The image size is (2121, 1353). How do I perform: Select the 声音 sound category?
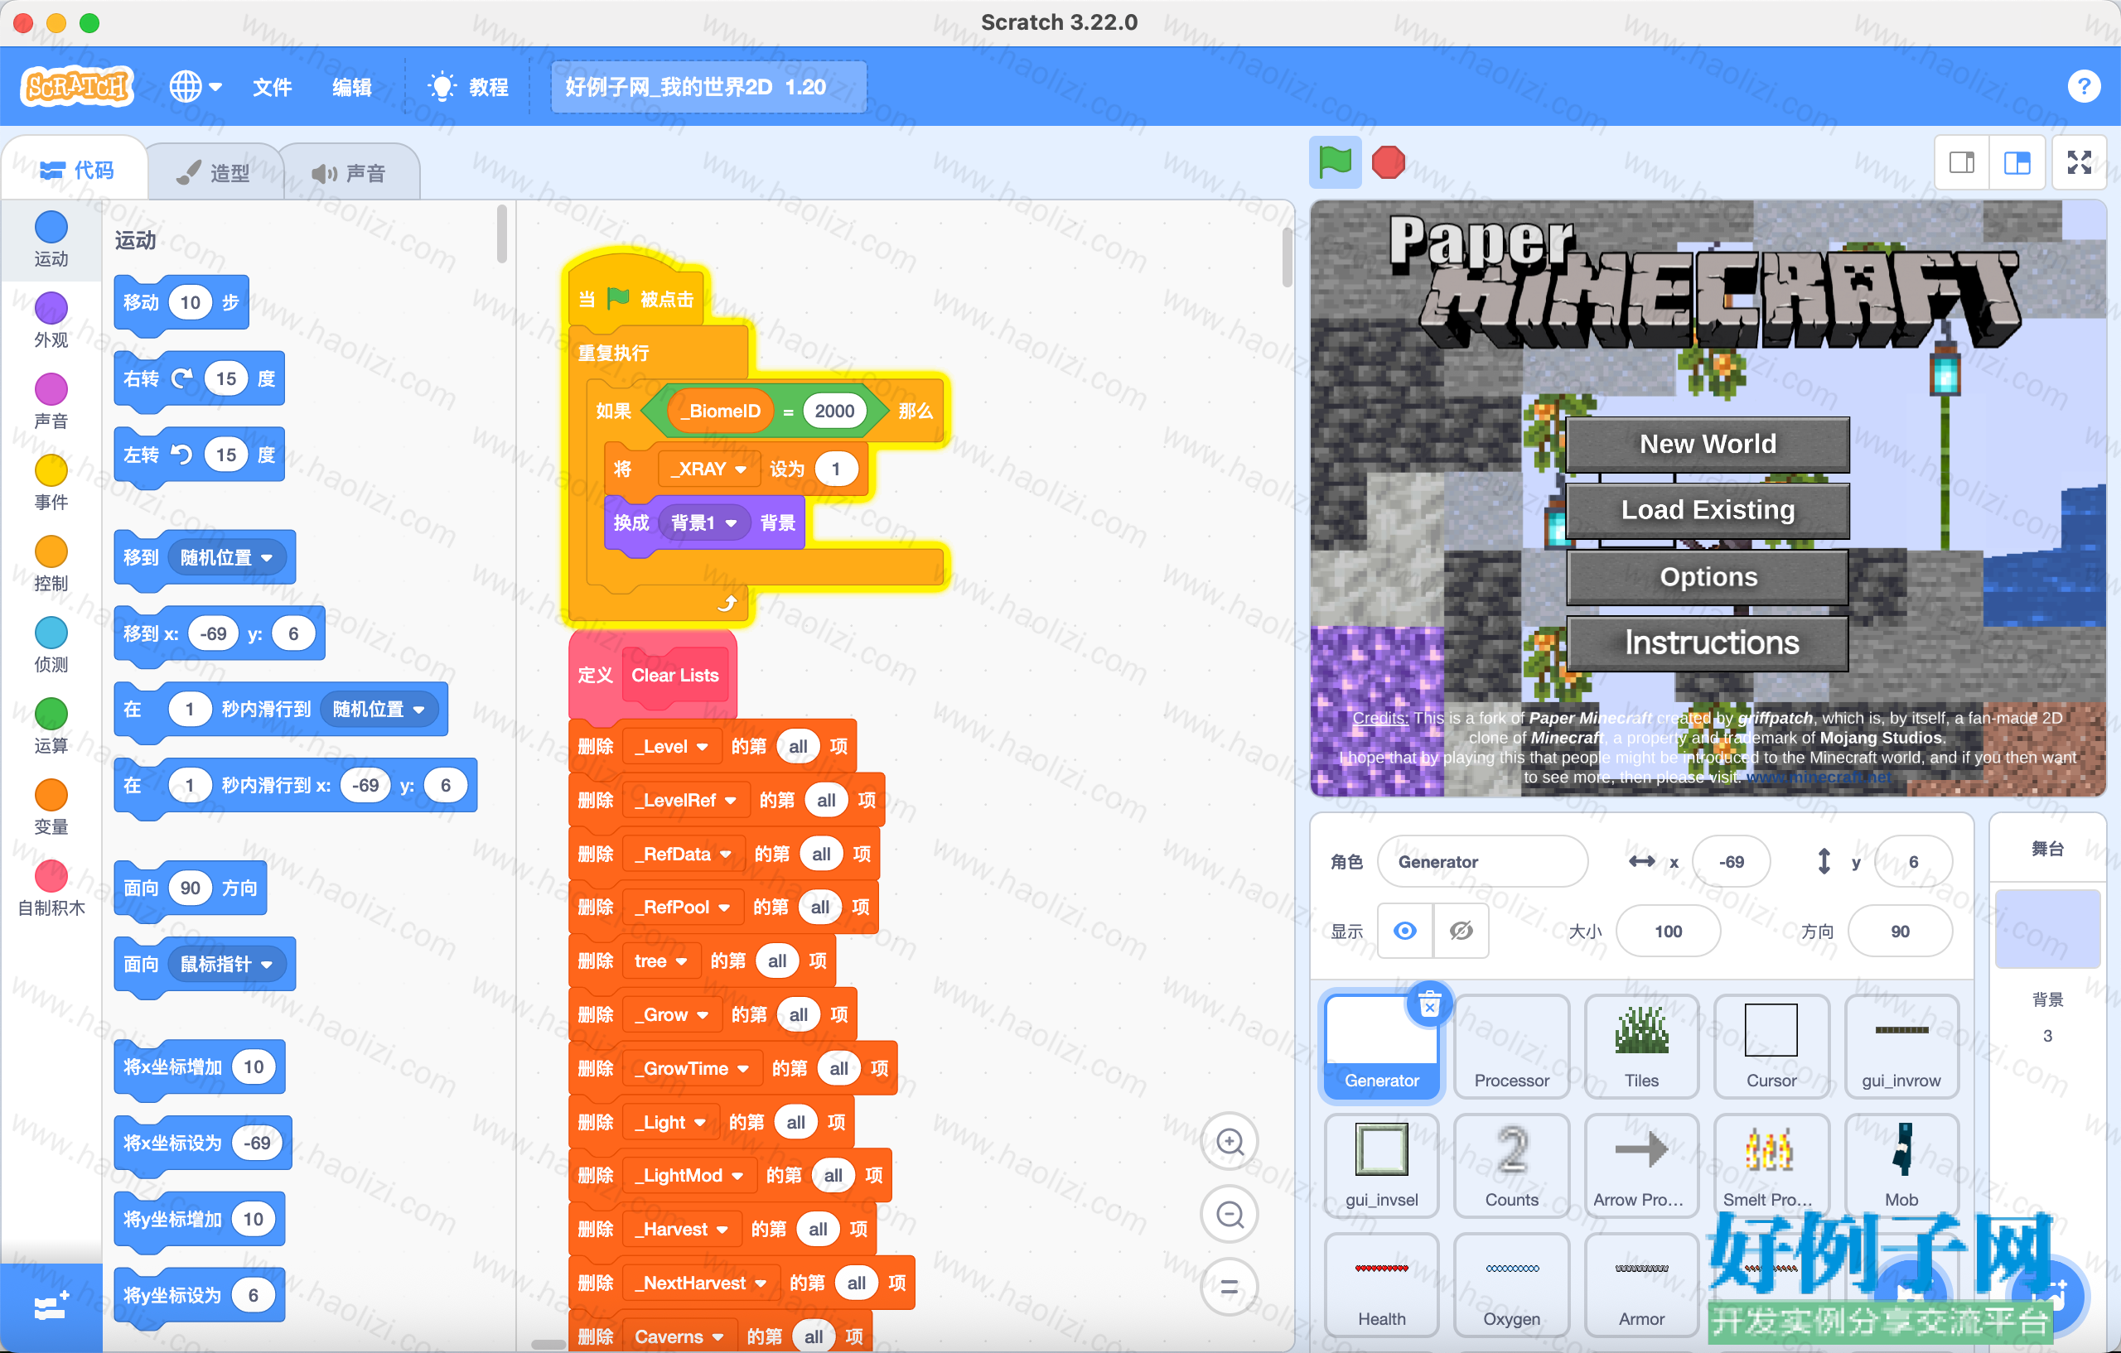coord(51,402)
